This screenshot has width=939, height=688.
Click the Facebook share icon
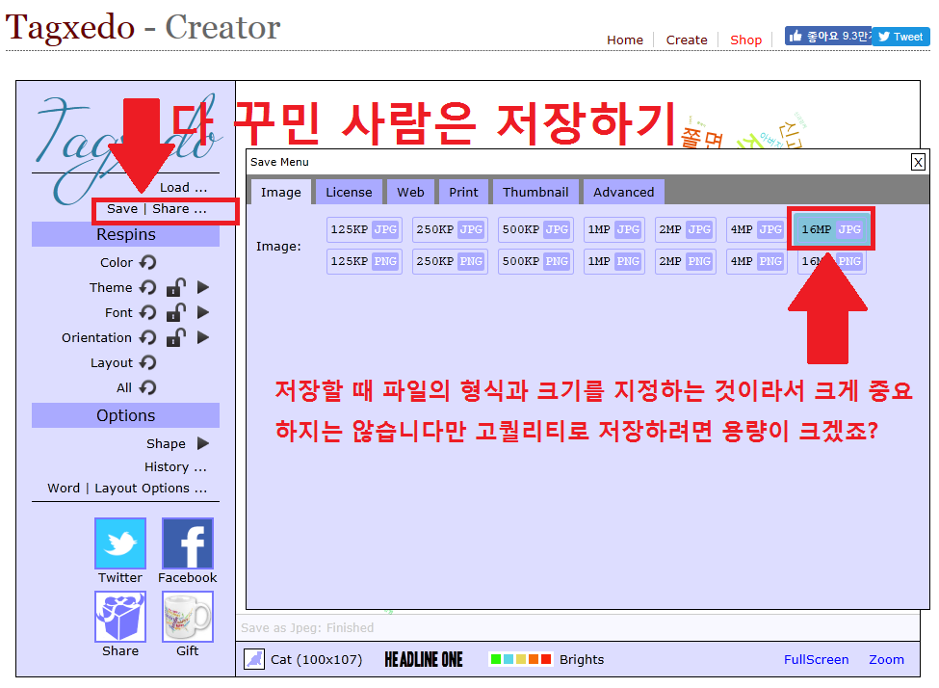click(x=188, y=543)
